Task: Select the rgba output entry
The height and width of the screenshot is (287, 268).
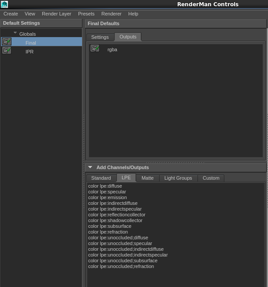Action: 112,49
